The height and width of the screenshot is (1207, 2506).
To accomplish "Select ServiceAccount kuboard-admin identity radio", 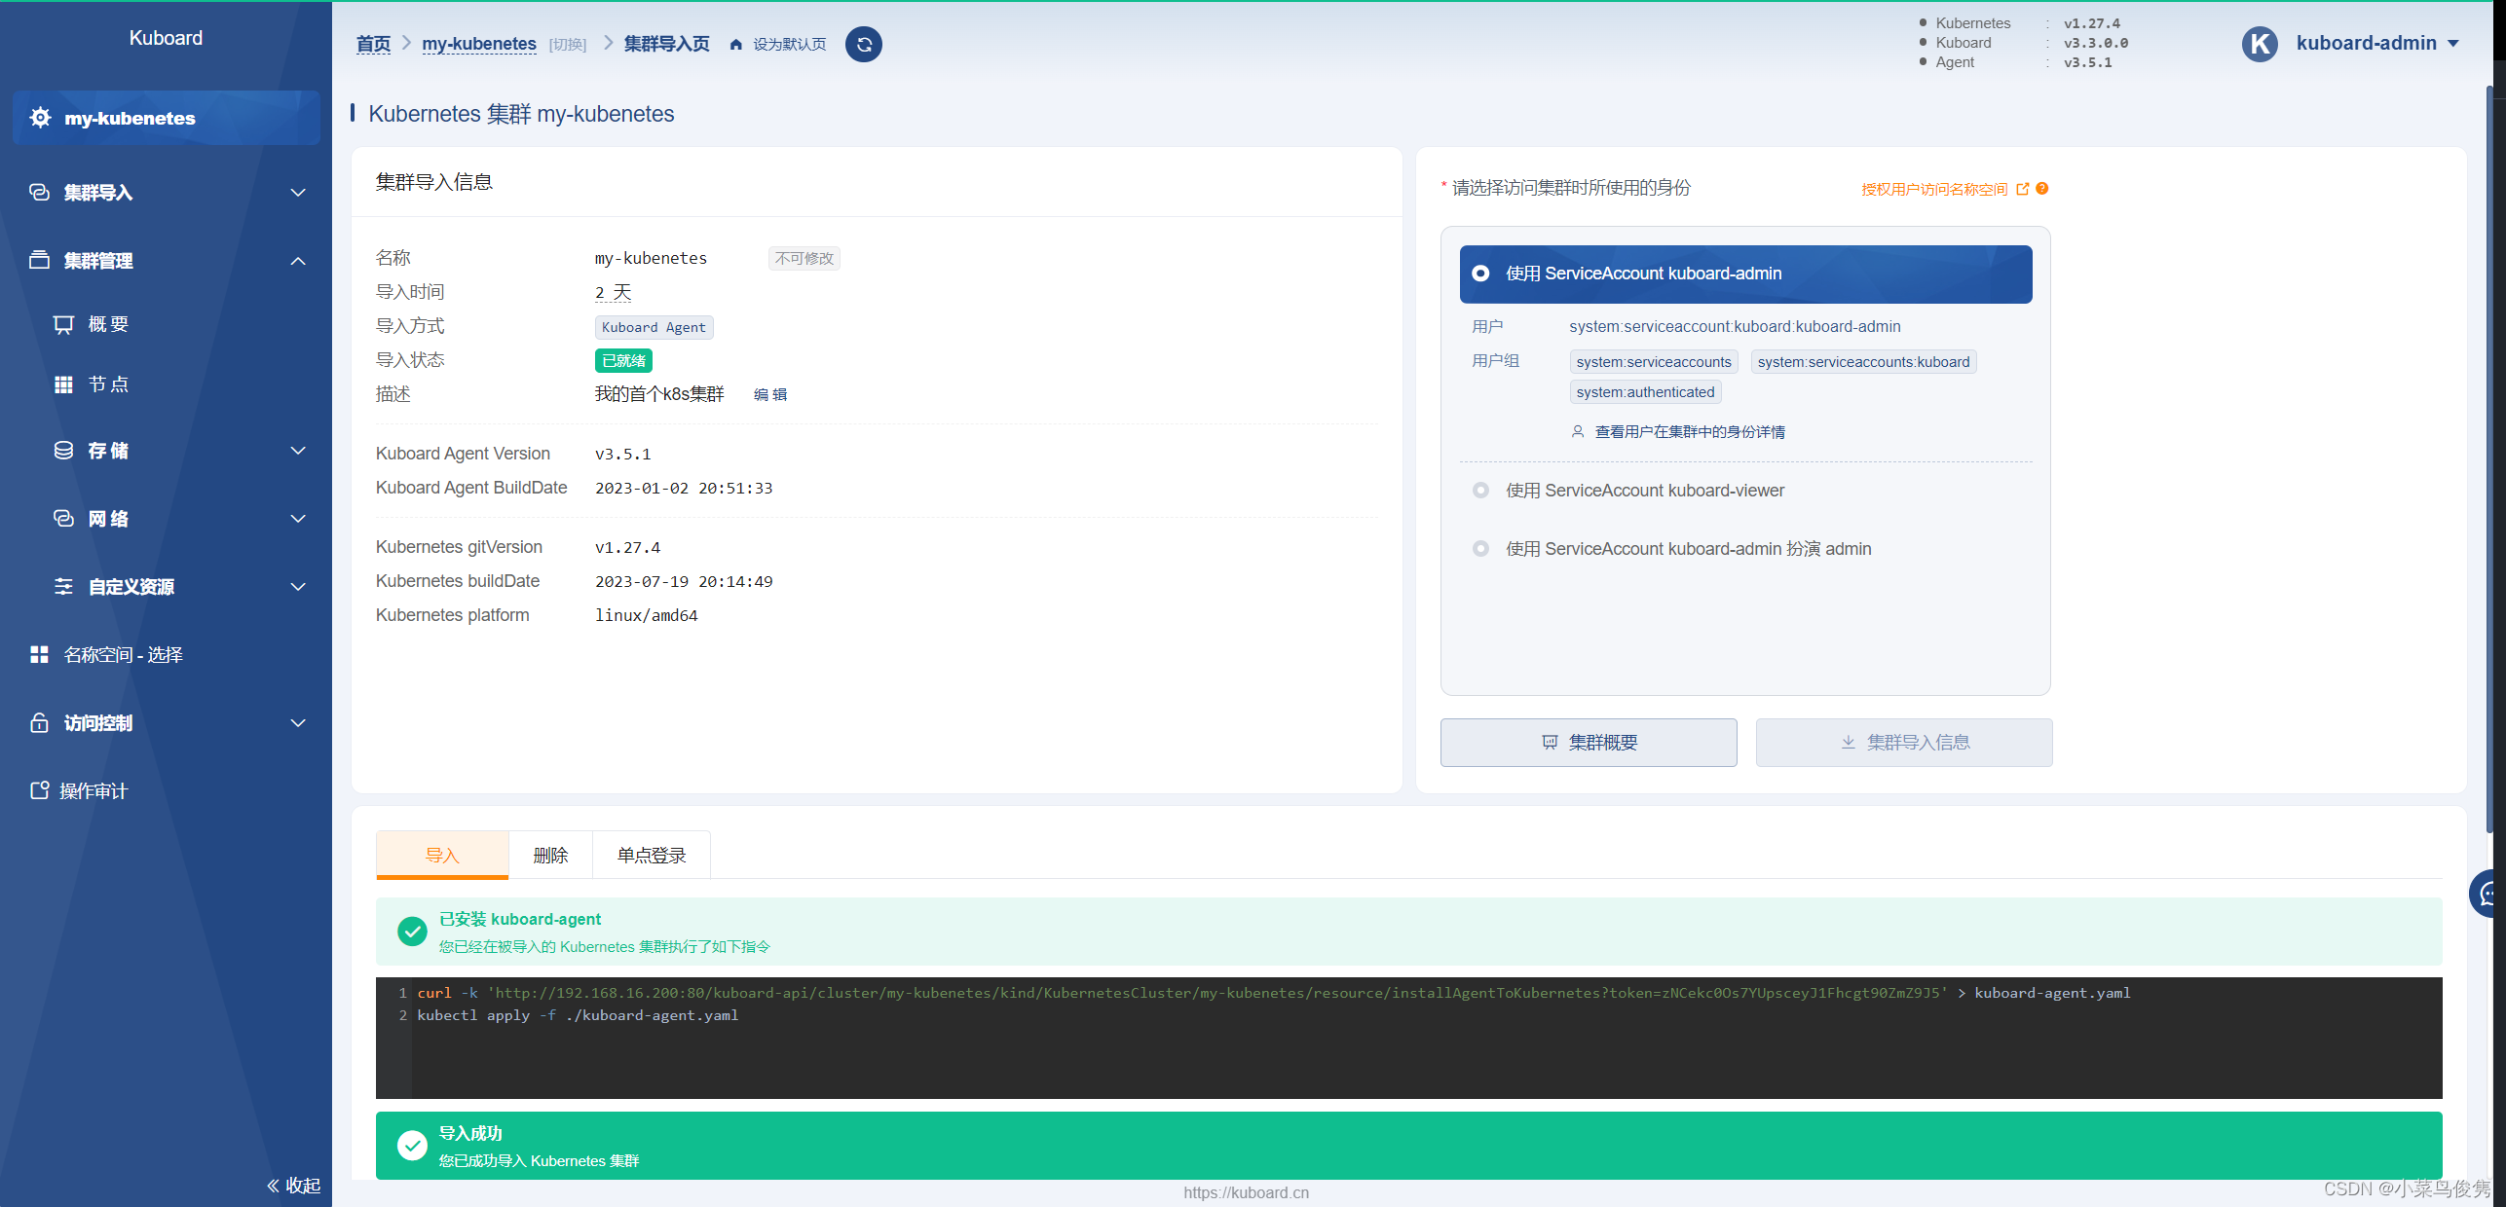I will point(1480,274).
